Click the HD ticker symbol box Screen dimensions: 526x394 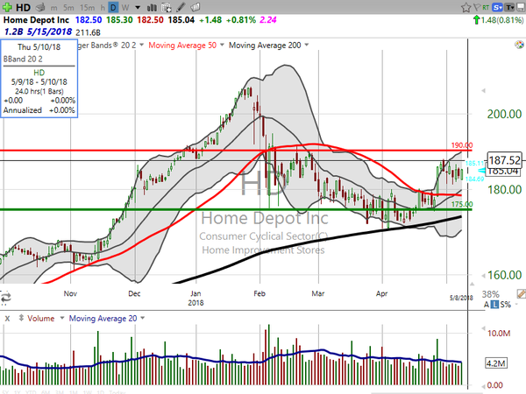click(24, 7)
